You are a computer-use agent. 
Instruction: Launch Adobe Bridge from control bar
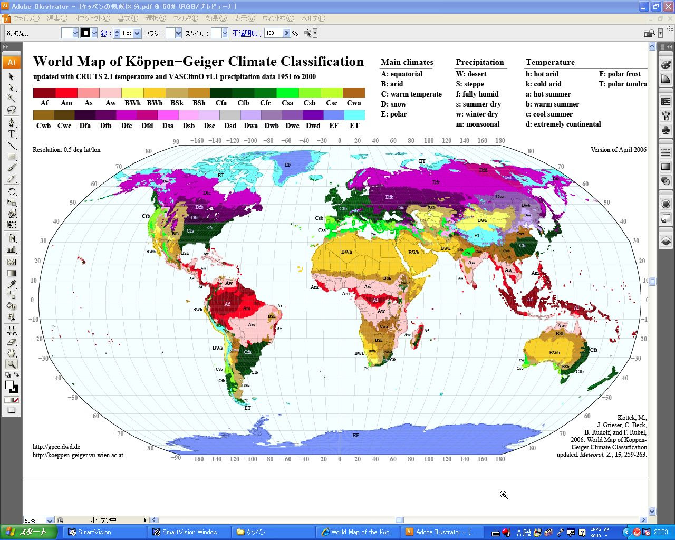(649, 33)
